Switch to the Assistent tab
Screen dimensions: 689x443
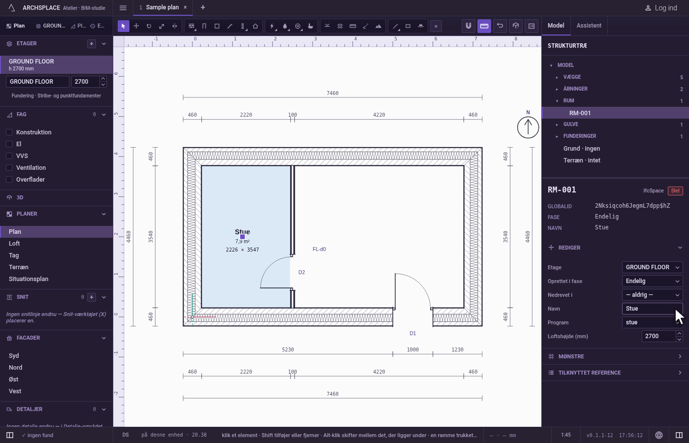tap(589, 26)
